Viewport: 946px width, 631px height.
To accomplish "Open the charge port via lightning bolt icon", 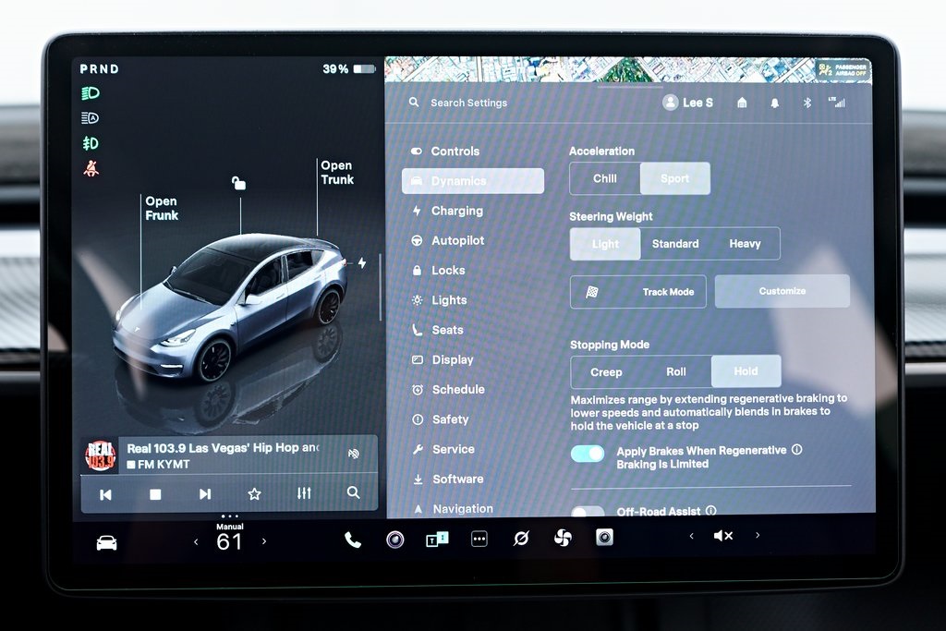I will pyautogui.click(x=362, y=263).
